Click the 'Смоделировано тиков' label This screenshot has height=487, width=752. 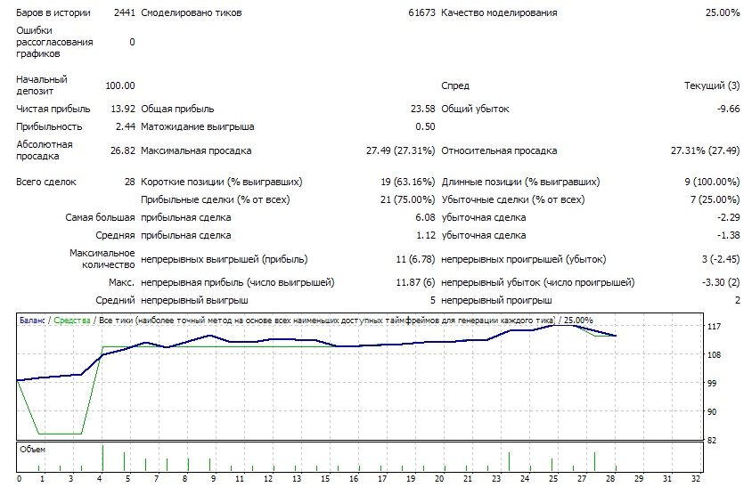click(x=192, y=13)
